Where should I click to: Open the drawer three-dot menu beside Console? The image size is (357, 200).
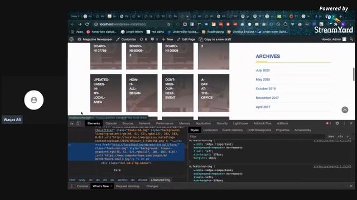click(72, 186)
